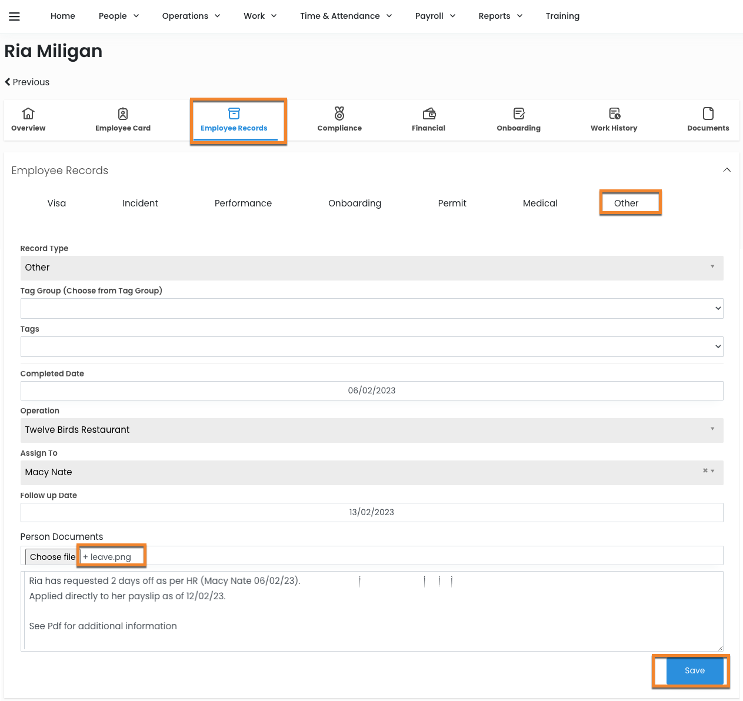743x701 pixels.
Task: Click the Choose file button
Action: (x=52, y=557)
